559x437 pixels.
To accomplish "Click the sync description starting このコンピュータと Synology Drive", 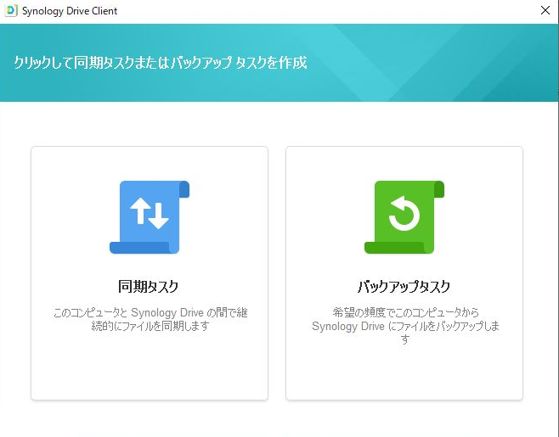I will [x=150, y=319].
